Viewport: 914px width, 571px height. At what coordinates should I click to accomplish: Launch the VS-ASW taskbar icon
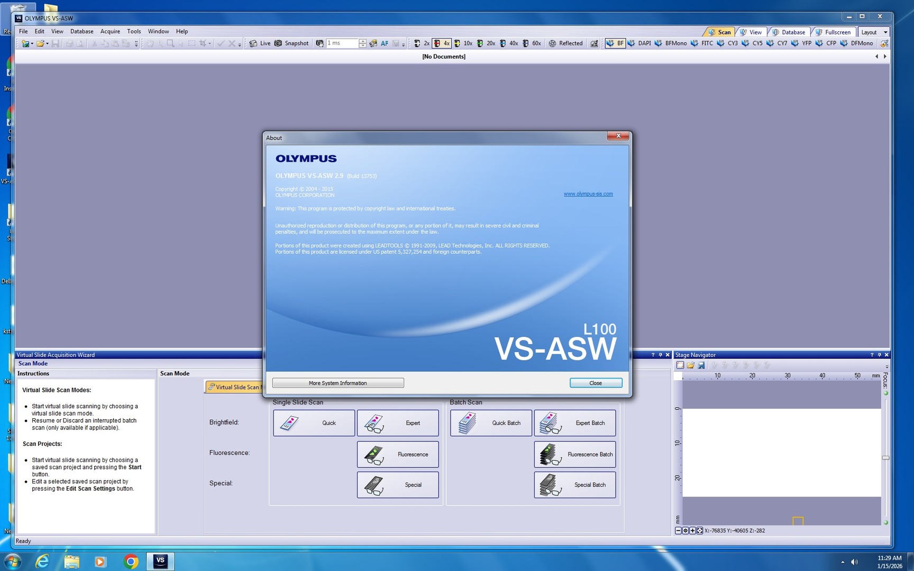click(x=160, y=561)
